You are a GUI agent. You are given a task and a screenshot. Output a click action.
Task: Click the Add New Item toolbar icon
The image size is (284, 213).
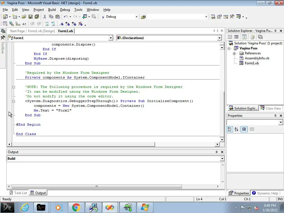click(x=15, y=17)
